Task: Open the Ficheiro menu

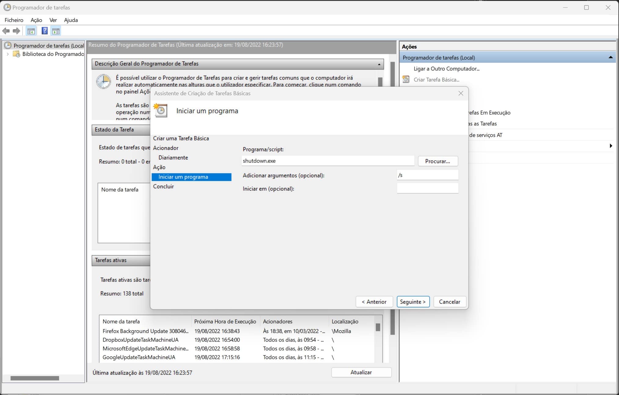Action: click(x=14, y=20)
